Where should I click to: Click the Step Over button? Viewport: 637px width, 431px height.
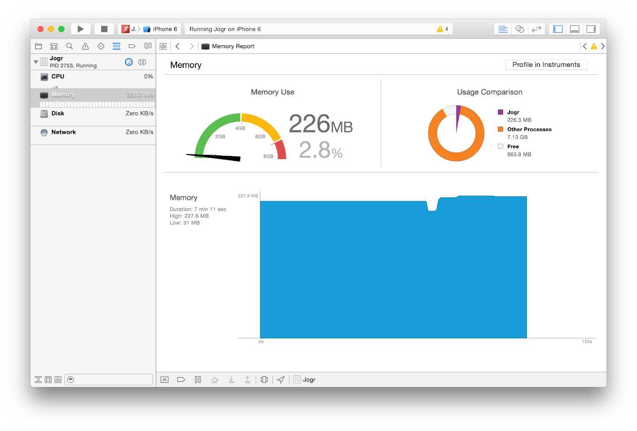(215, 380)
